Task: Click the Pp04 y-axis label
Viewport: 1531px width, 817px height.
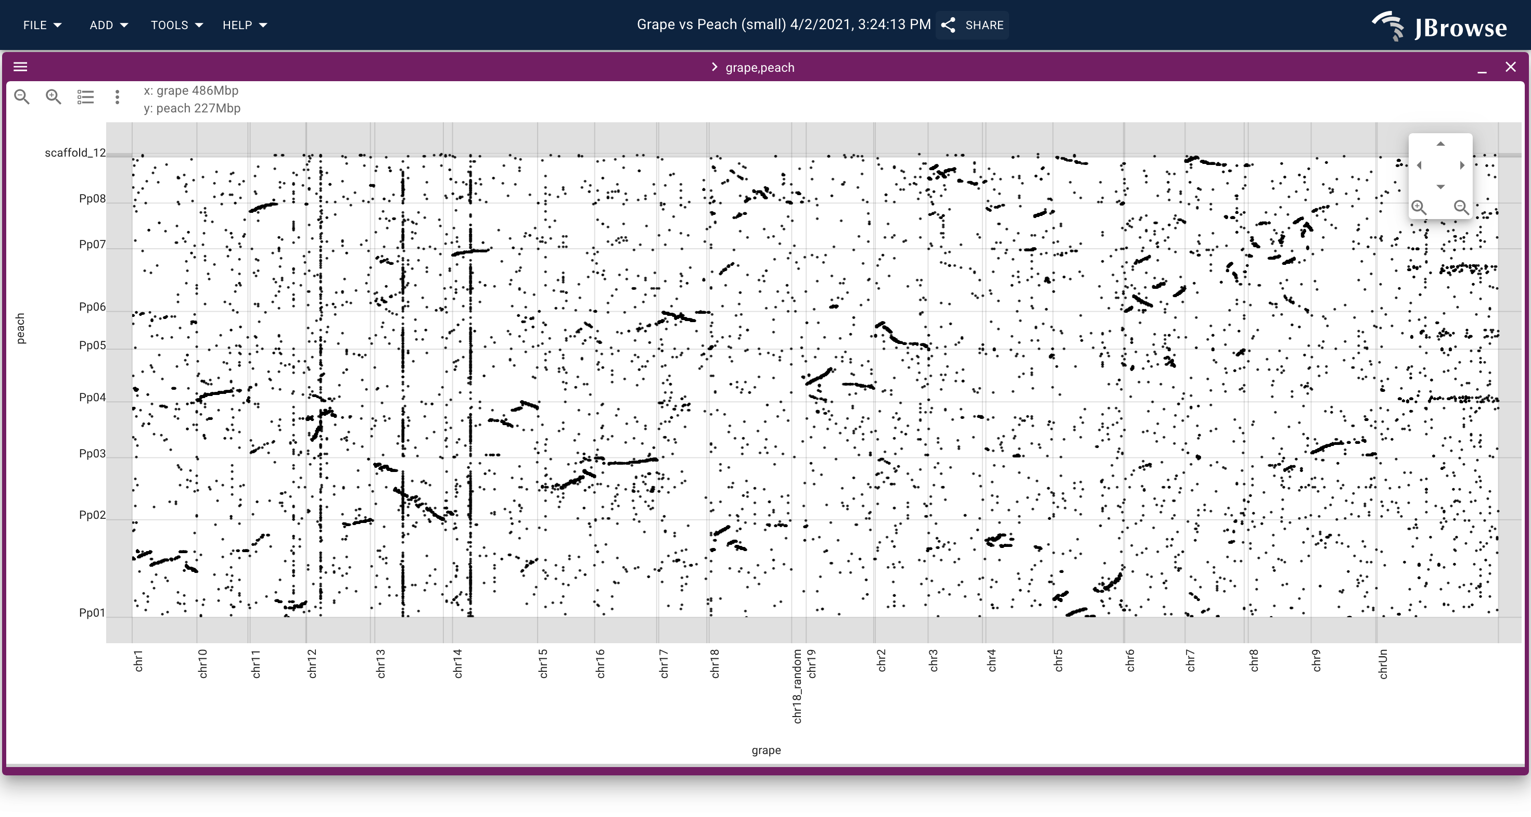Action: tap(92, 398)
